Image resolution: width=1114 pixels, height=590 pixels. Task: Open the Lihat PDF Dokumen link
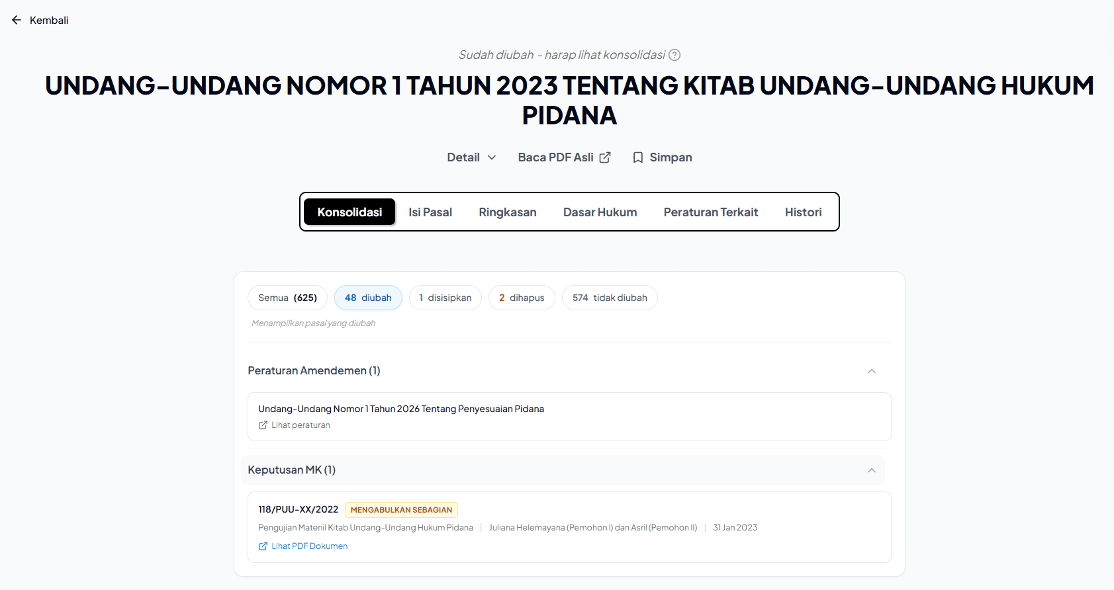point(309,546)
